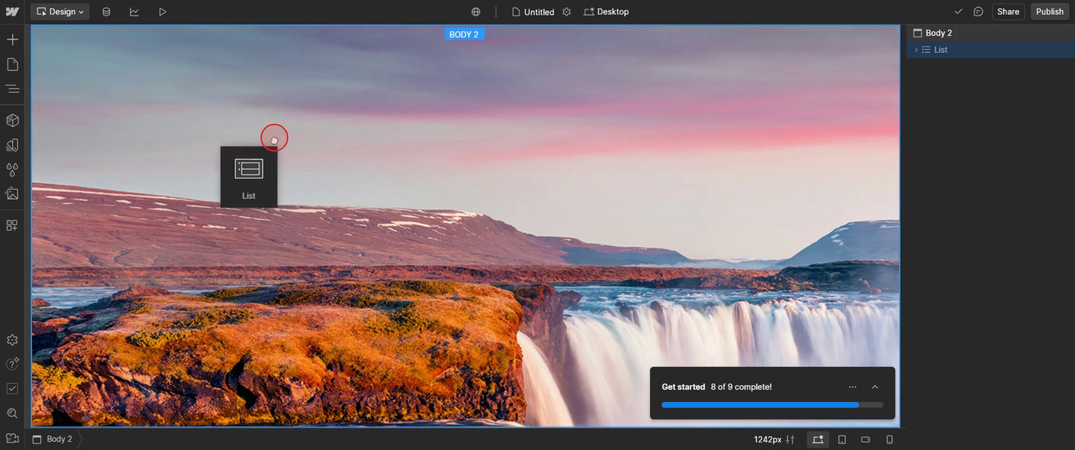Click the Share button

[1008, 12]
